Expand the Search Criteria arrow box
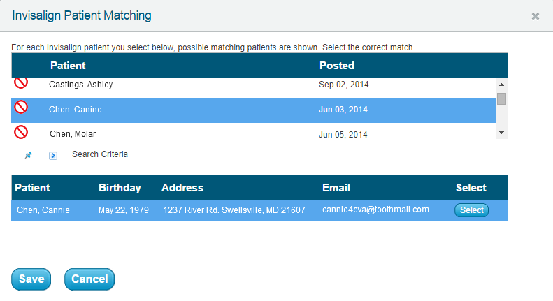553x301 pixels. (53, 156)
